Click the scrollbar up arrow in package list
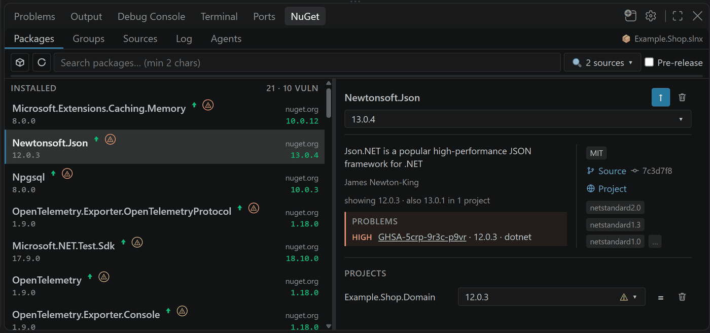 click(329, 83)
